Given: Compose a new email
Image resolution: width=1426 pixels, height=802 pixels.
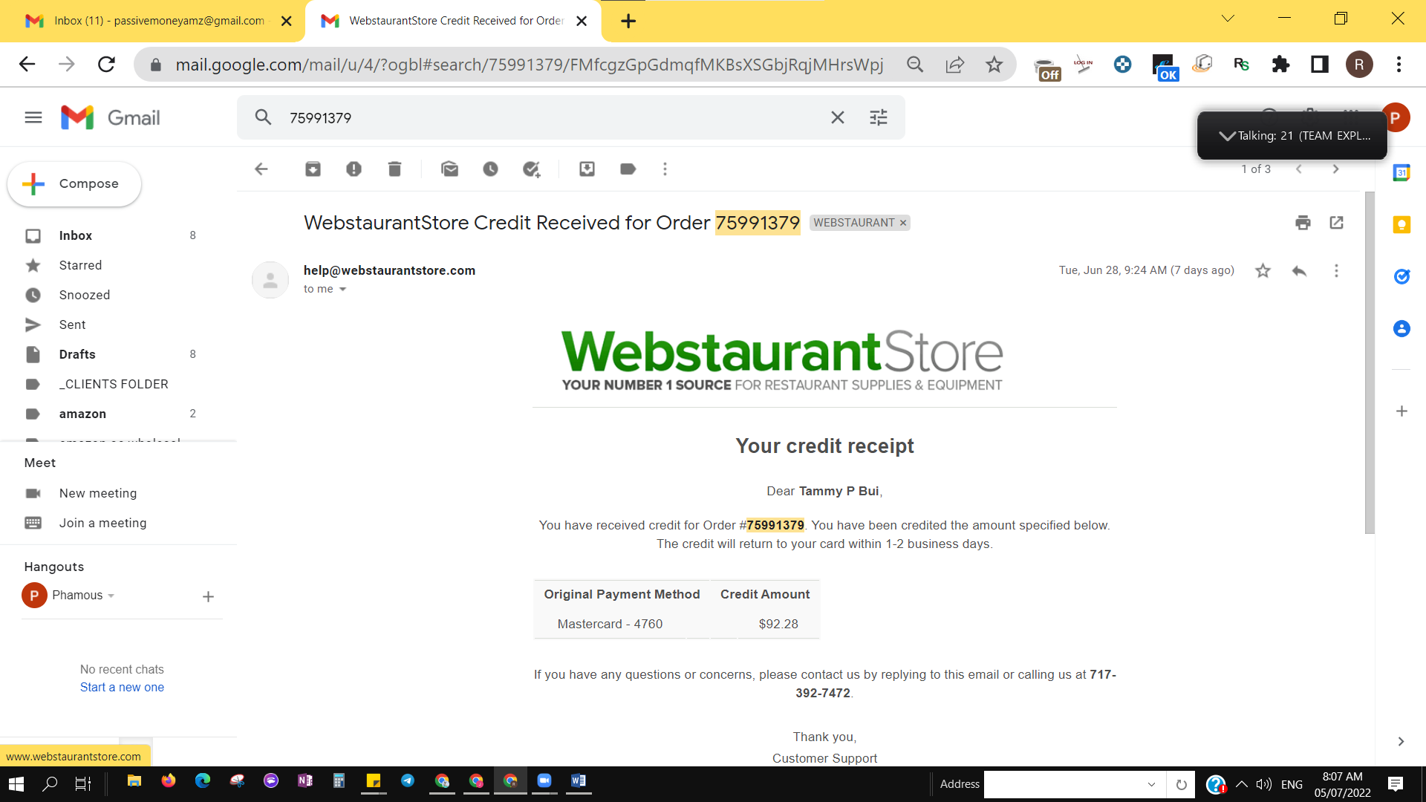Looking at the screenshot, I should [74, 183].
